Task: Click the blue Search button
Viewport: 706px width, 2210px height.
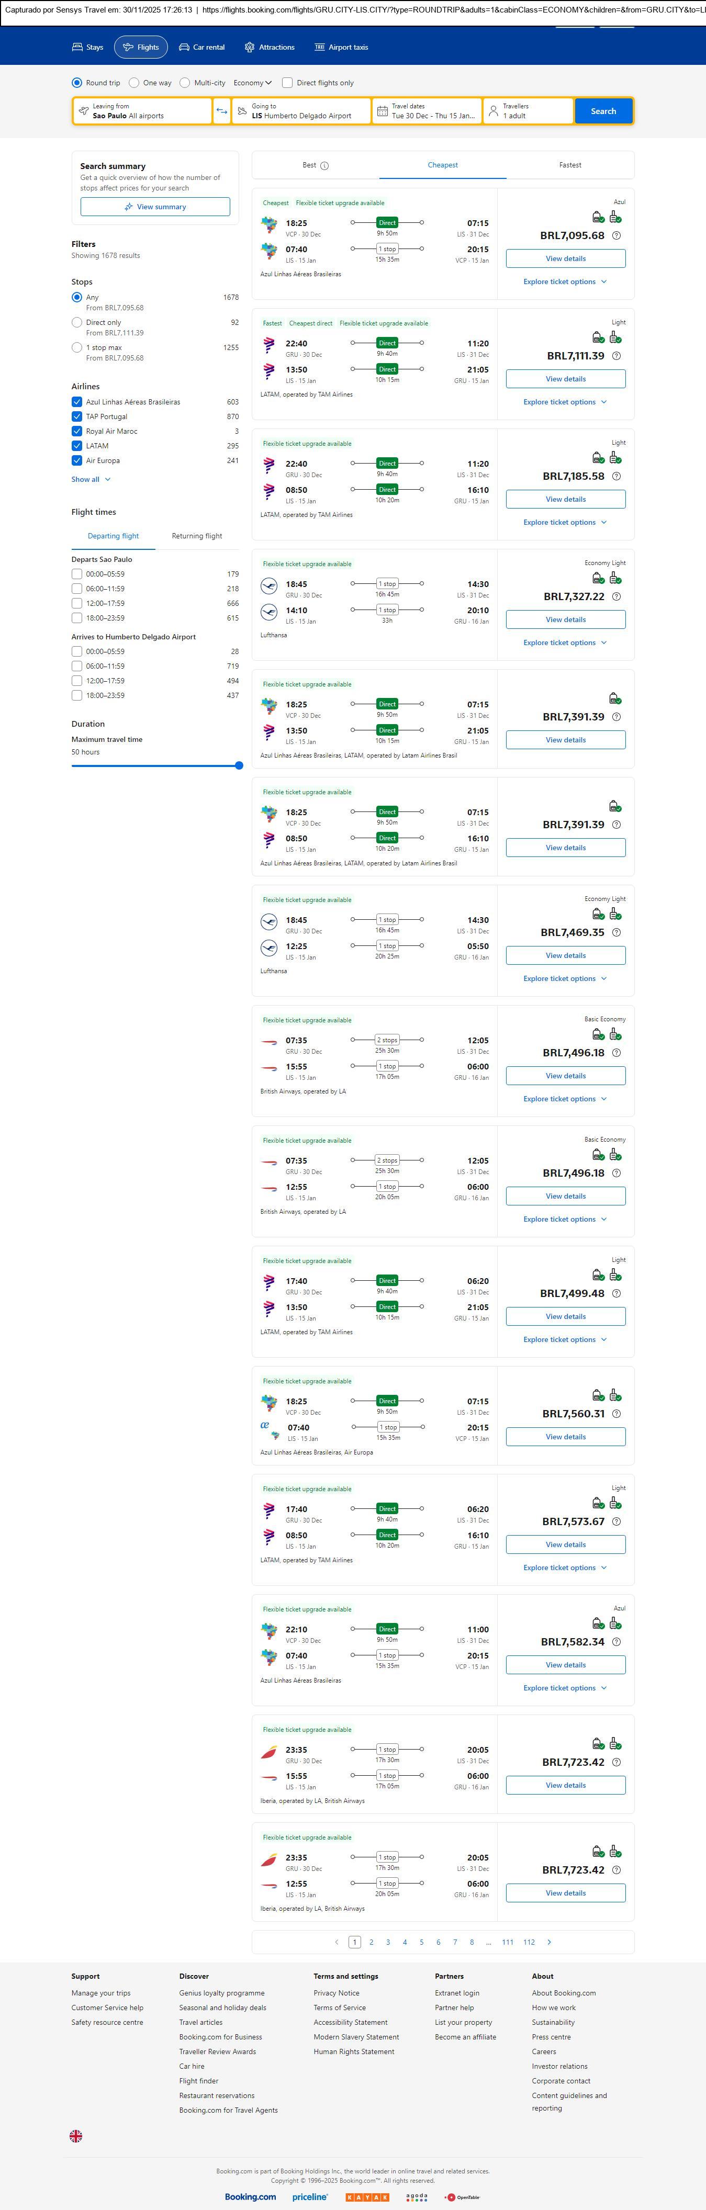Action: tap(603, 111)
